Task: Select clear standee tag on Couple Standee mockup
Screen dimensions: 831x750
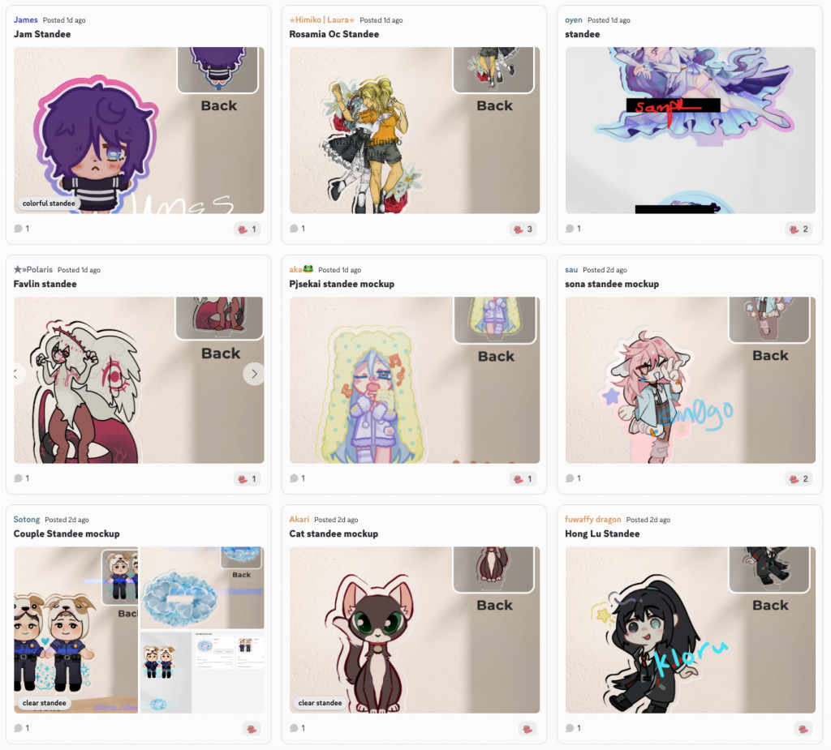Action: click(x=44, y=703)
